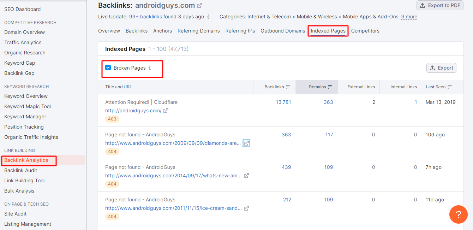Screen dimensions: 473x230
Task: Open Traffic Analytics in the sidebar
Action: click(23, 42)
